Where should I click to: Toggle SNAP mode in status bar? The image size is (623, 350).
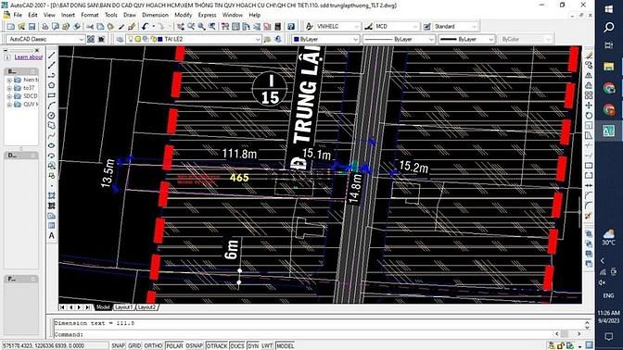click(118, 345)
